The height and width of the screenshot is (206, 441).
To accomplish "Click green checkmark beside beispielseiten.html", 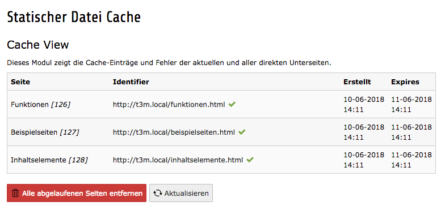I will tap(242, 132).
